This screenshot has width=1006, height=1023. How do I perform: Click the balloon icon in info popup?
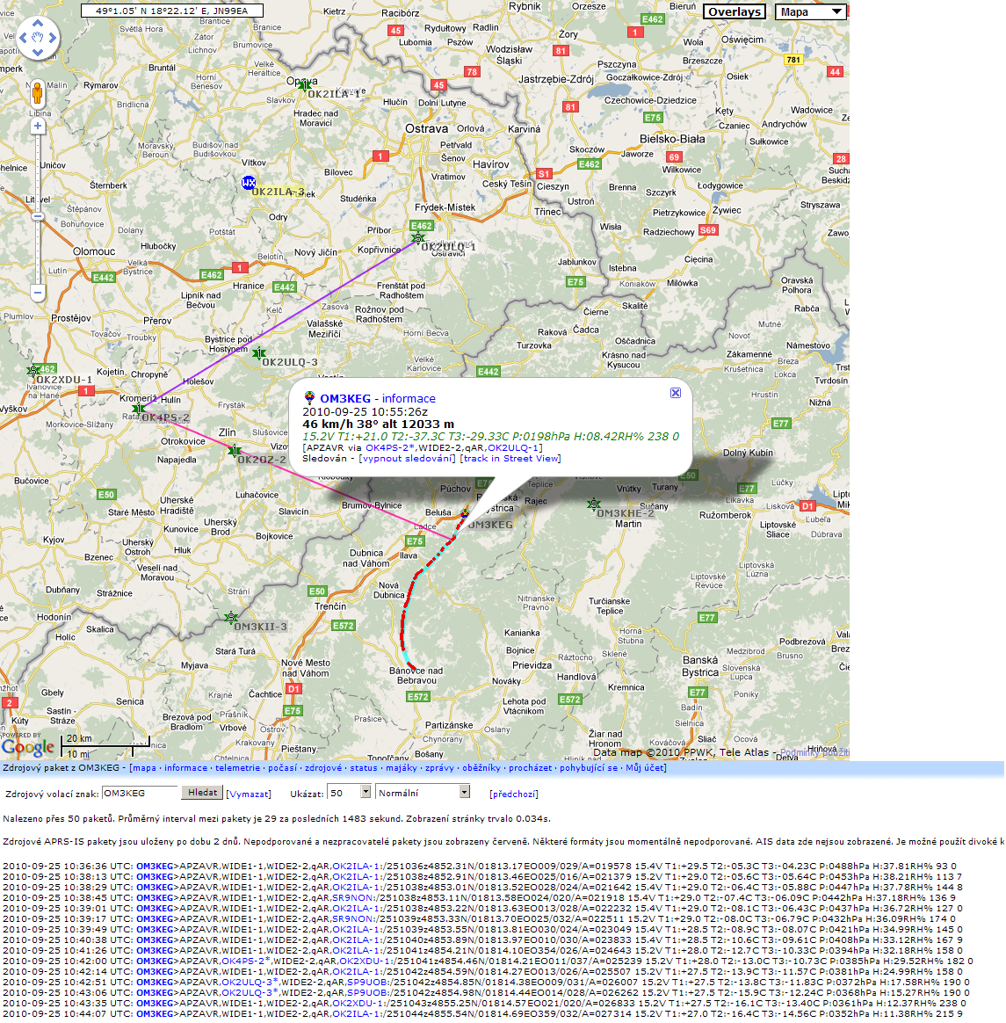(309, 398)
